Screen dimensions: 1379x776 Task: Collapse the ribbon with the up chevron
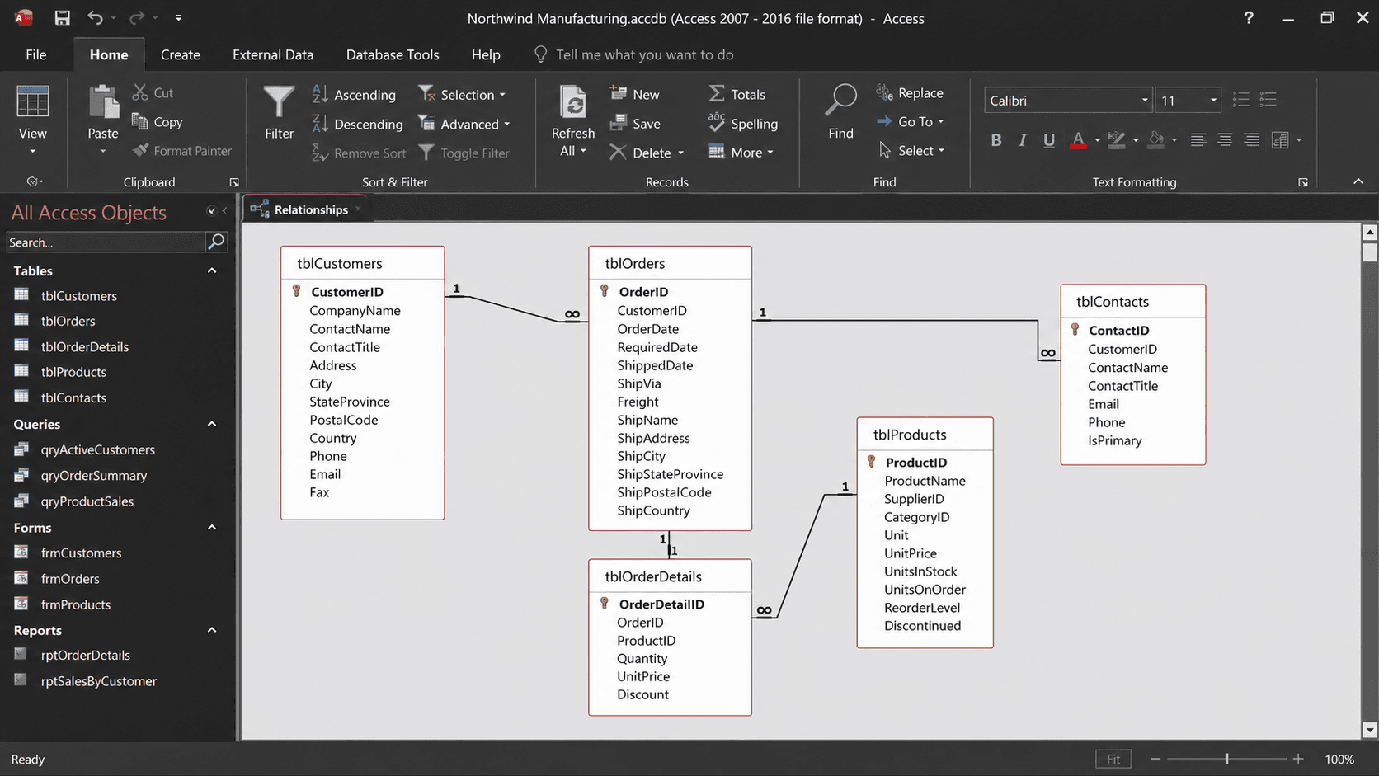tap(1358, 181)
